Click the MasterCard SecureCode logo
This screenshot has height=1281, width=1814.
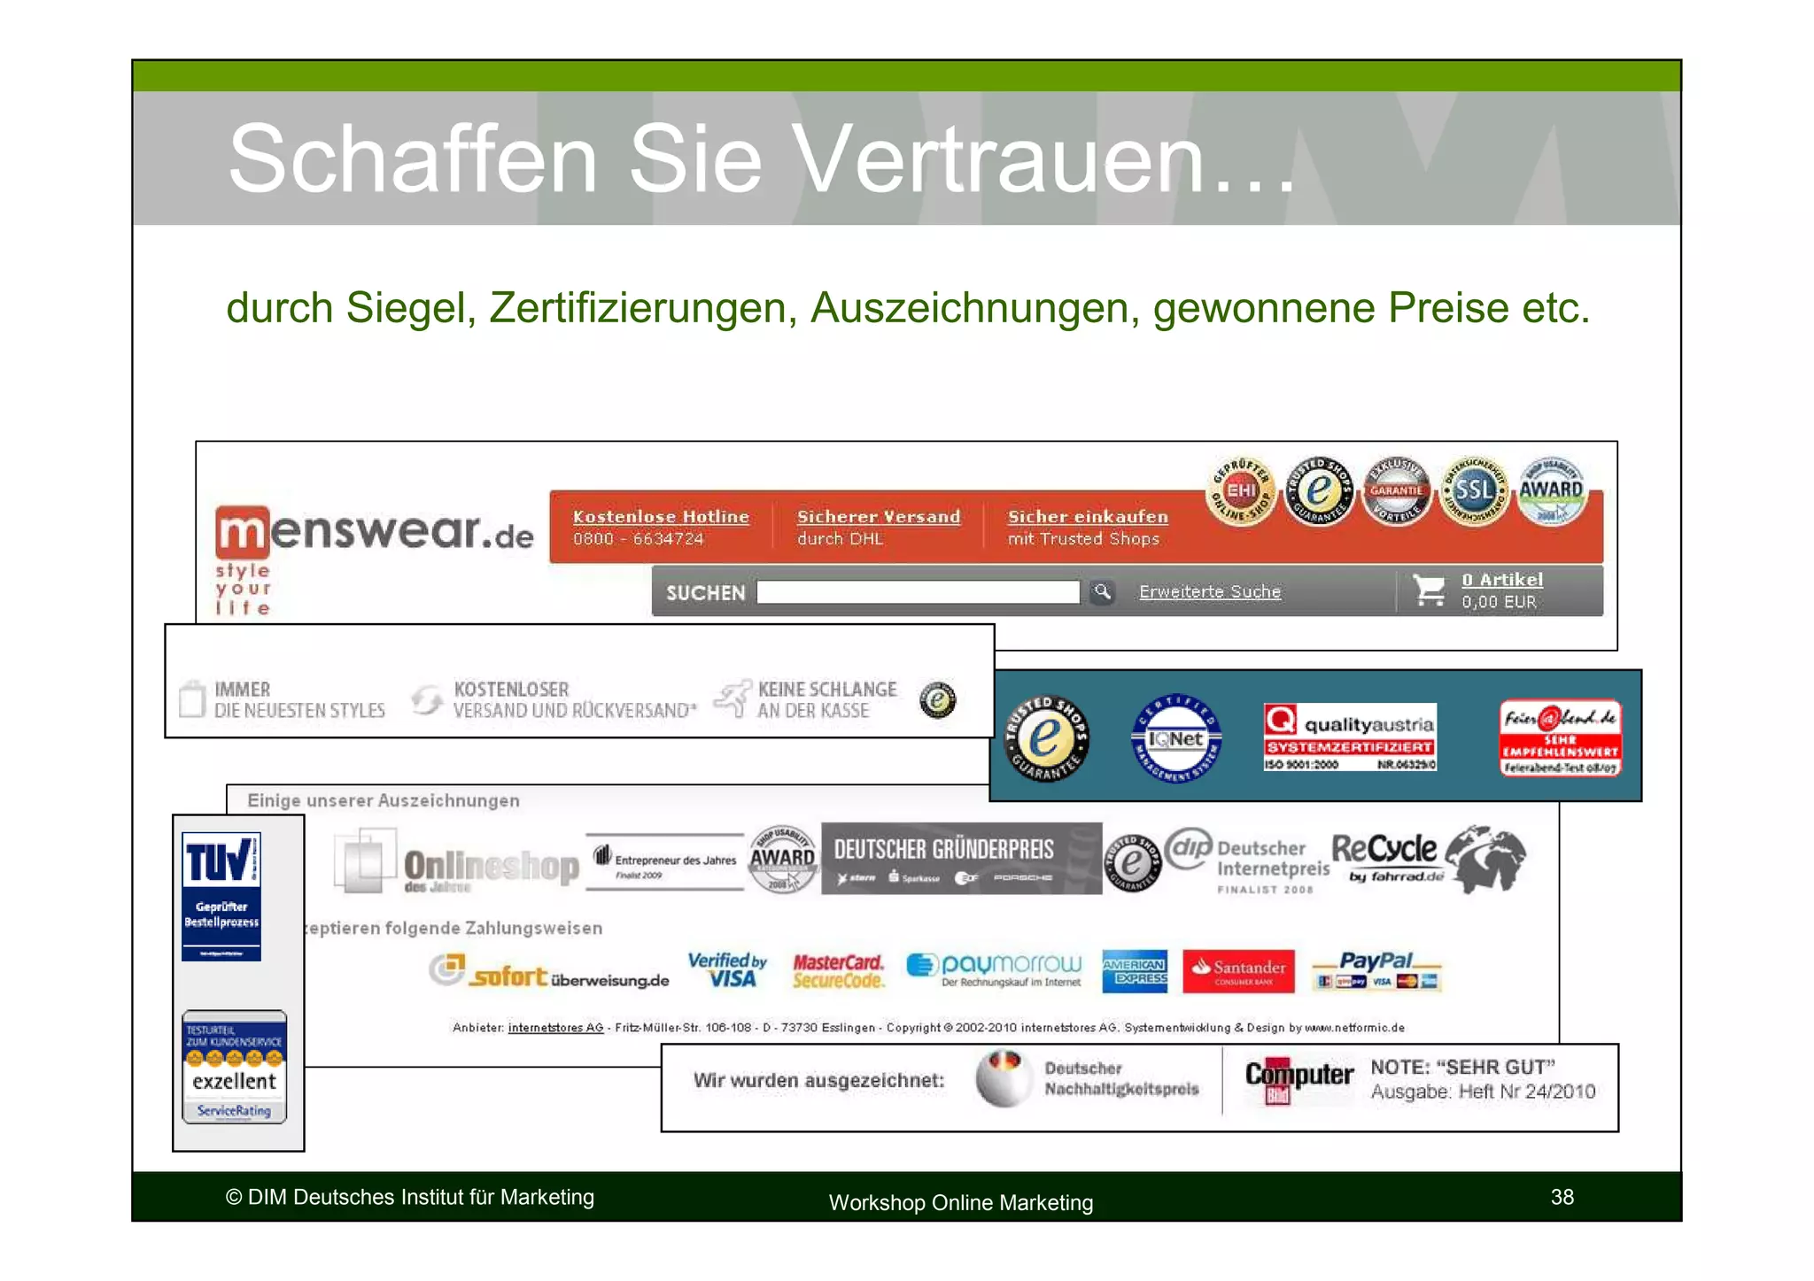click(x=838, y=971)
